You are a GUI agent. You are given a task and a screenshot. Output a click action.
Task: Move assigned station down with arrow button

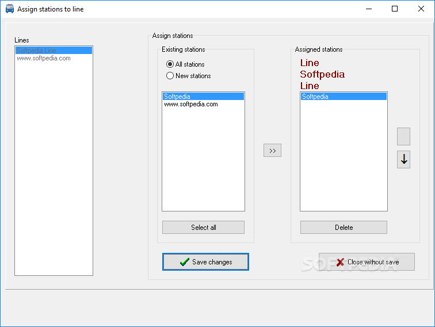click(403, 159)
